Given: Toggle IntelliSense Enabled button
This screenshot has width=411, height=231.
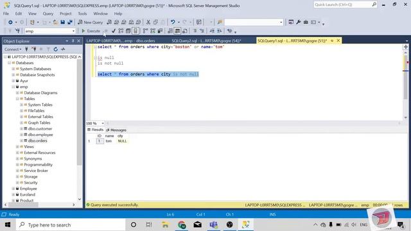Looking at the screenshot, I should click(136, 31).
